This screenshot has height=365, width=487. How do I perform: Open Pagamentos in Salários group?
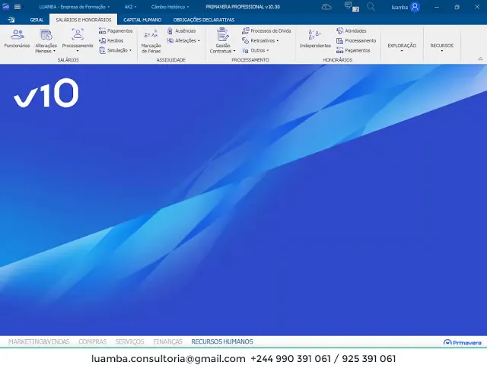(116, 30)
